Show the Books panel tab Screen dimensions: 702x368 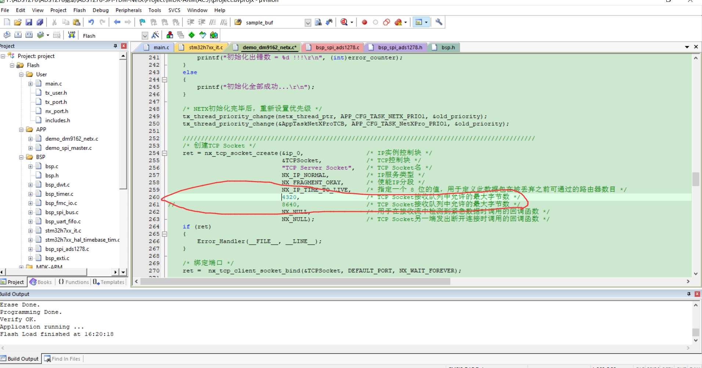[41, 282]
